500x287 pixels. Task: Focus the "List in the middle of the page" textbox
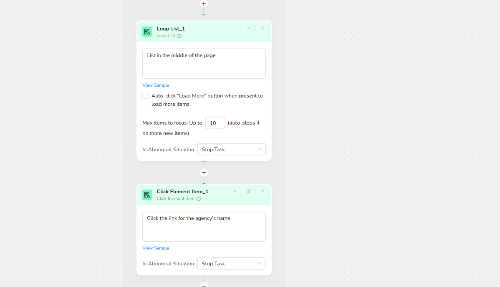[204, 64]
